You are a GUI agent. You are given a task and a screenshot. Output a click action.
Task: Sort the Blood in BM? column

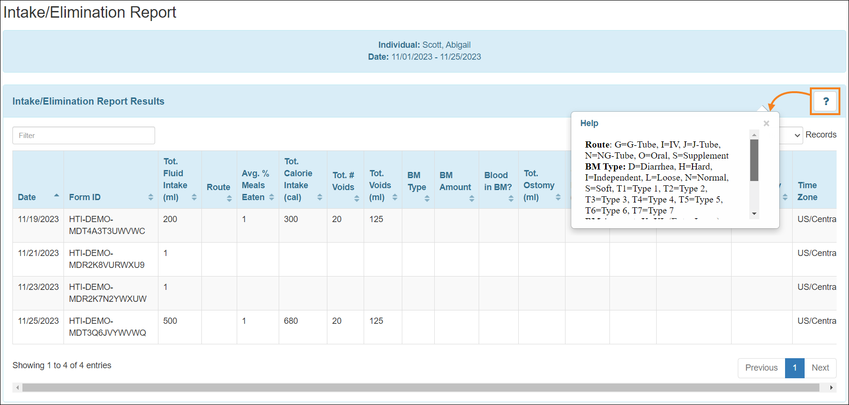(x=511, y=198)
